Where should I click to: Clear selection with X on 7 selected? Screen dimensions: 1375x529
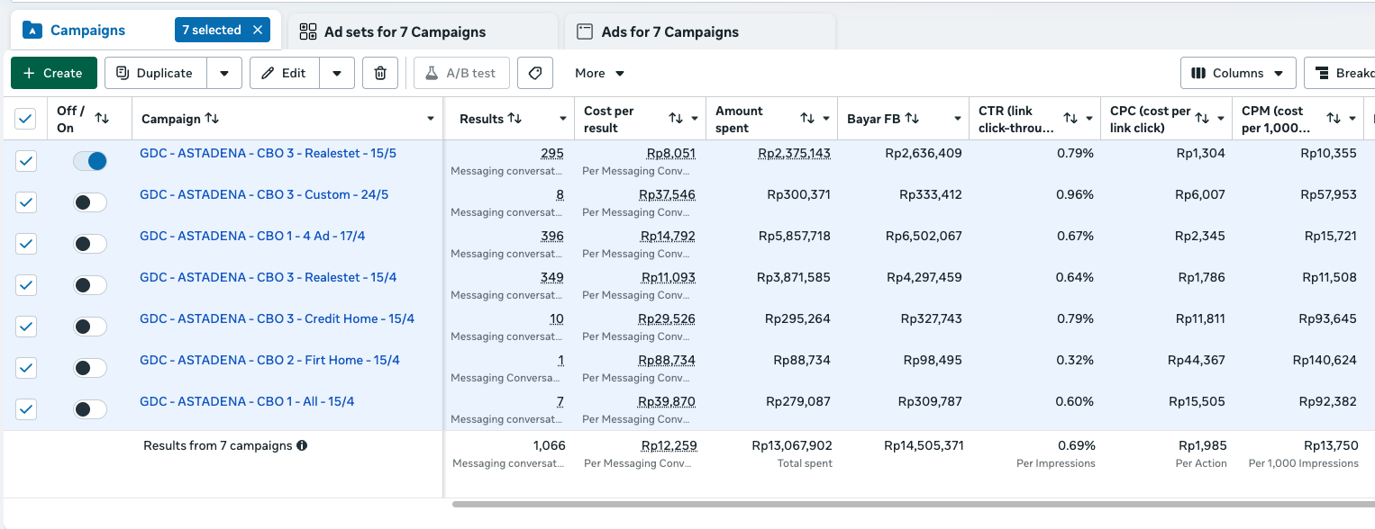tap(257, 30)
